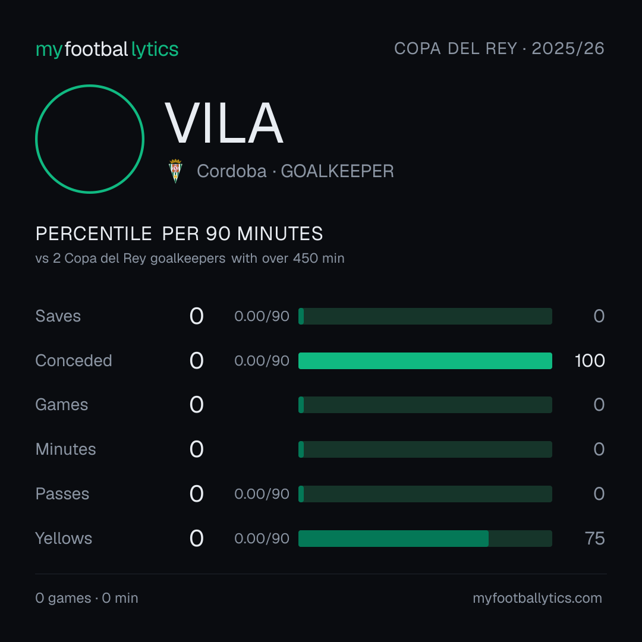Select the Saves stat label
The image size is (642, 642).
pyautogui.click(x=58, y=316)
